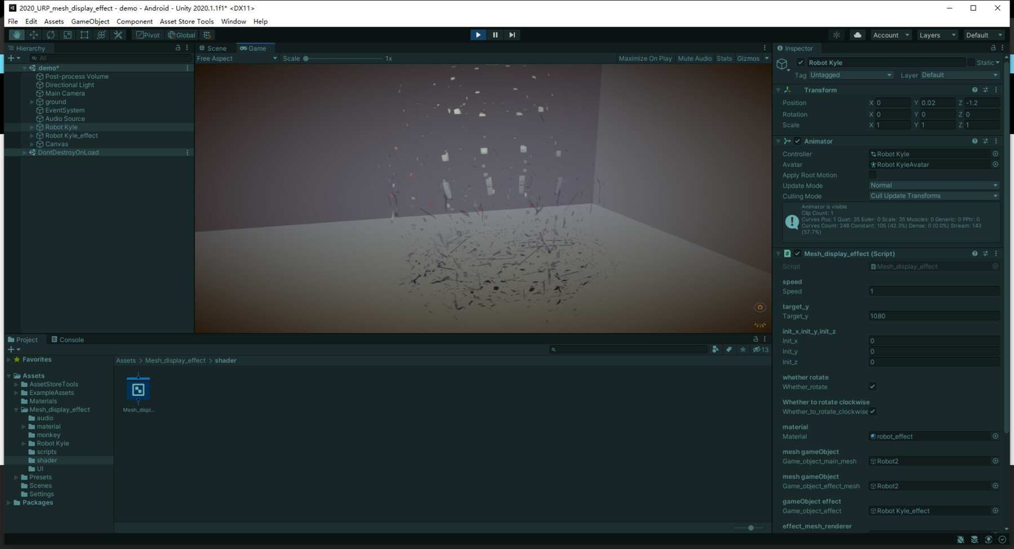Screen dimensions: 1014x549
Task: Select the Hand tool in the toolbar
Action: [x=16, y=34]
